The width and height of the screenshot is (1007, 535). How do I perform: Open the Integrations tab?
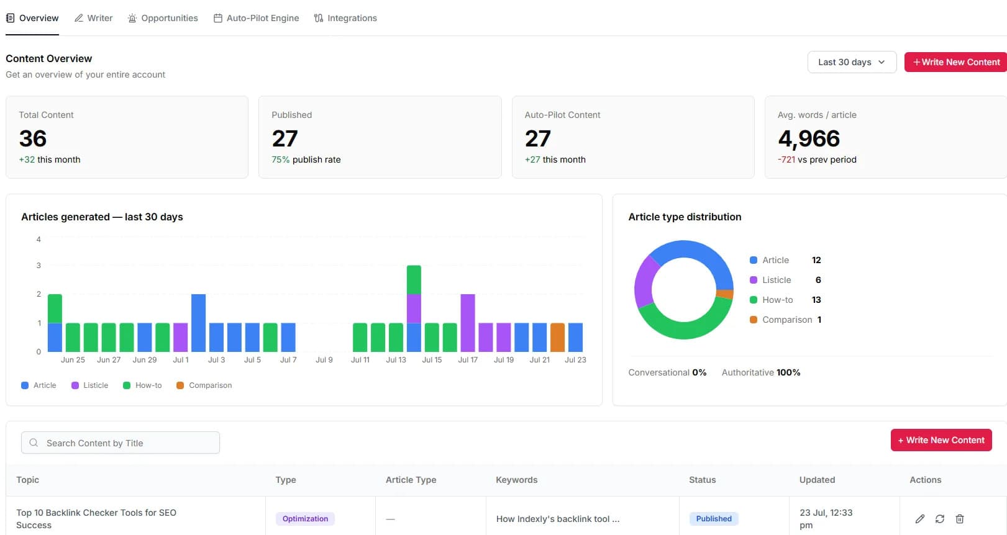(345, 18)
